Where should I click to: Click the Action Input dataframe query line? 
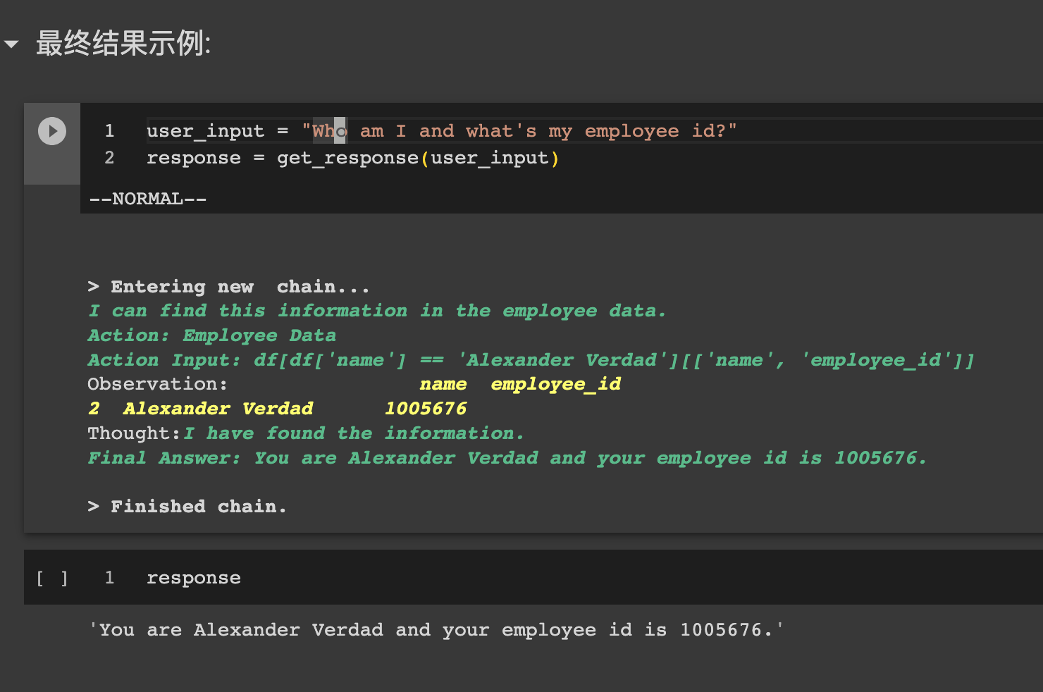(530, 361)
